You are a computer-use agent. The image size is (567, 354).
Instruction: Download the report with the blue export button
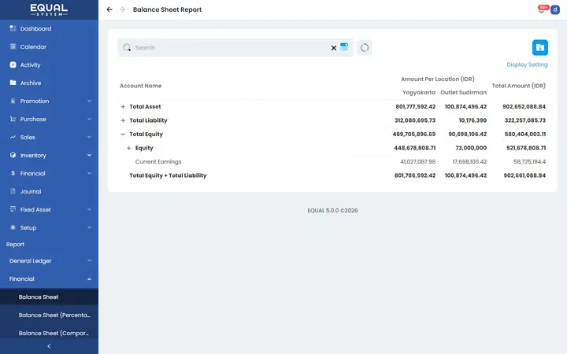[540, 47]
